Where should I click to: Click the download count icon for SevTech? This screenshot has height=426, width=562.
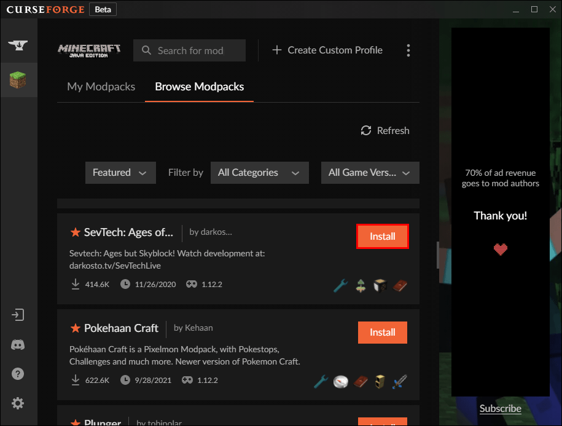click(76, 284)
